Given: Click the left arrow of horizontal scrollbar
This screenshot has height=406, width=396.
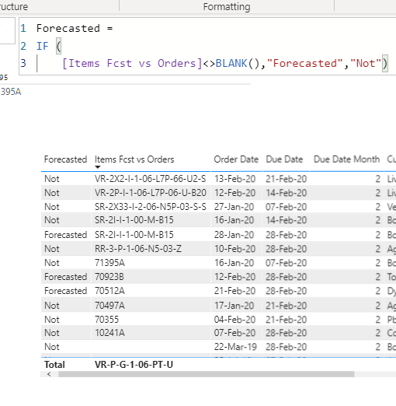Looking at the screenshot, I should (49, 374).
